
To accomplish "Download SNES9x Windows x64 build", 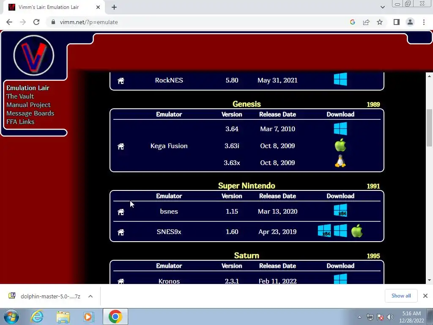I will tap(324, 231).
